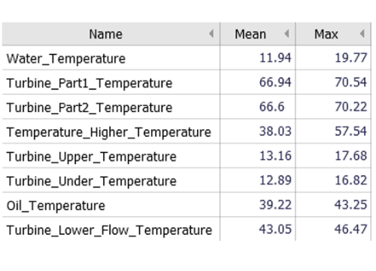The width and height of the screenshot is (376, 271).
Task: Select the Turbine_Part1_Temperature row name
Action: (x=89, y=83)
